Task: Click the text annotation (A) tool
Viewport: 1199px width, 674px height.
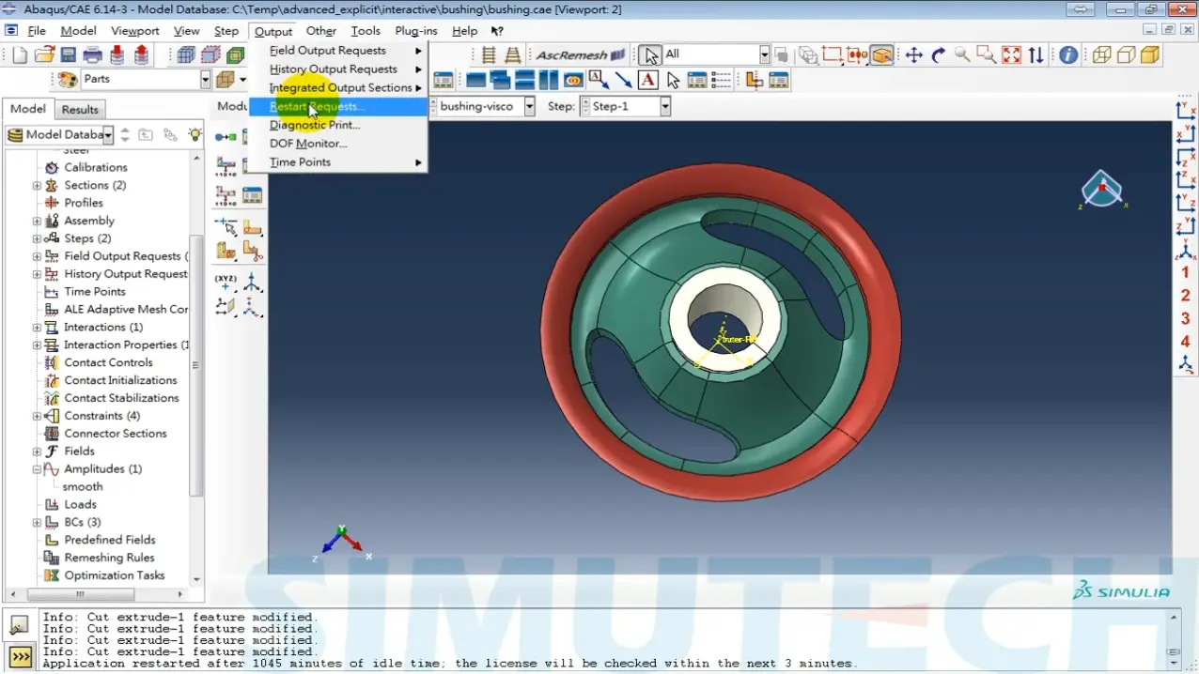Action: click(x=648, y=81)
